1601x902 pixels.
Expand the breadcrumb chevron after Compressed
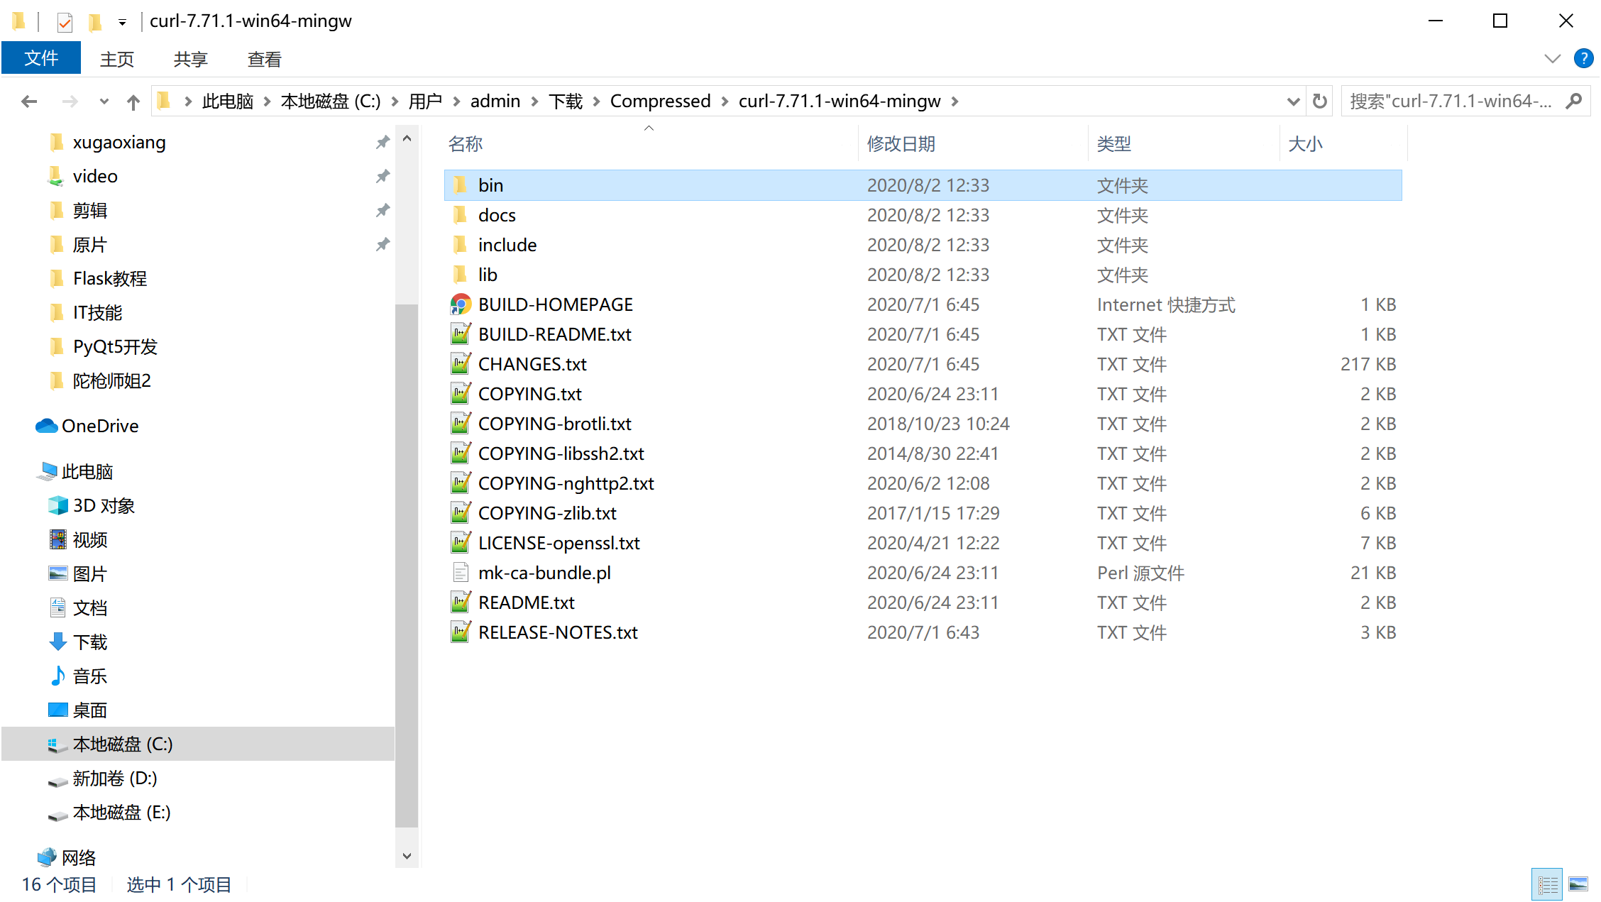click(x=725, y=101)
